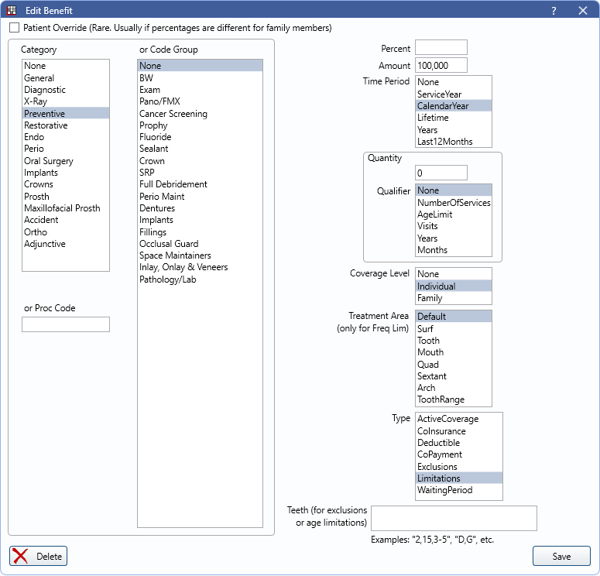Click the Teeth exclusions text field
The height and width of the screenshot is (576, 600).
click(454, 518)
